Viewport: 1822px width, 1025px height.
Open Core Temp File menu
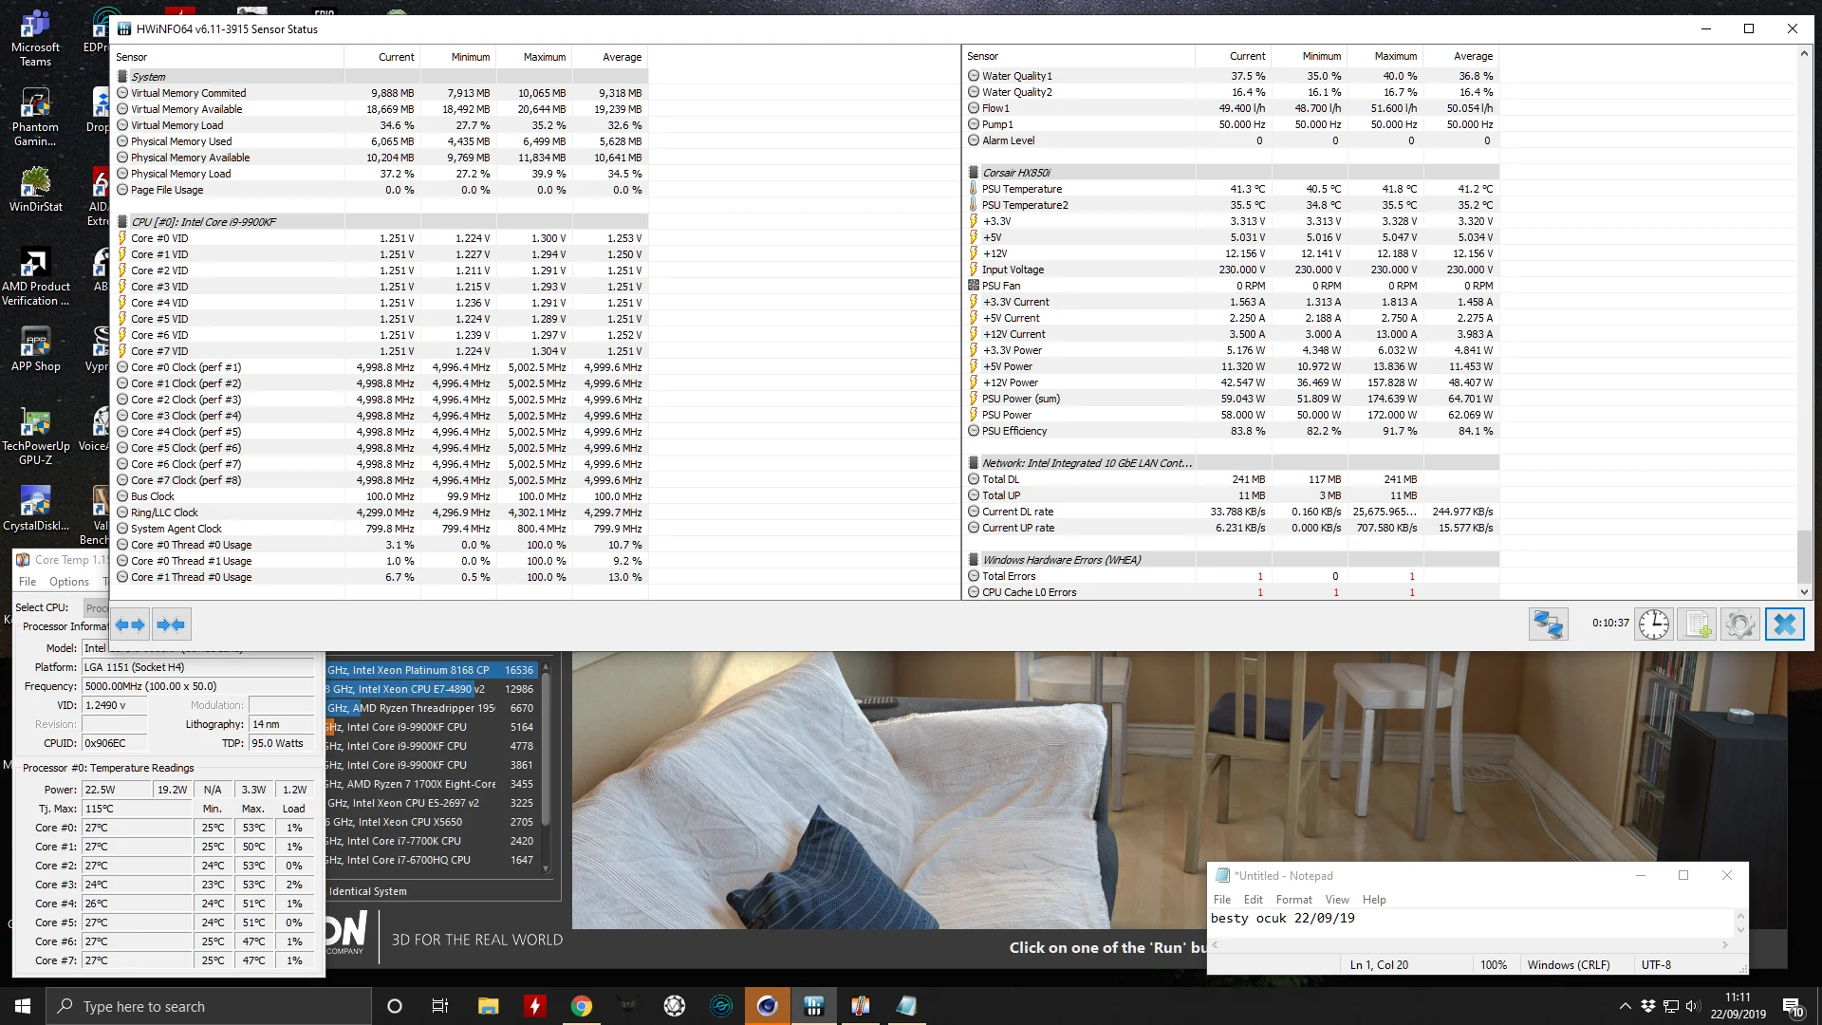pyautogui.click(x=28, y=582)
